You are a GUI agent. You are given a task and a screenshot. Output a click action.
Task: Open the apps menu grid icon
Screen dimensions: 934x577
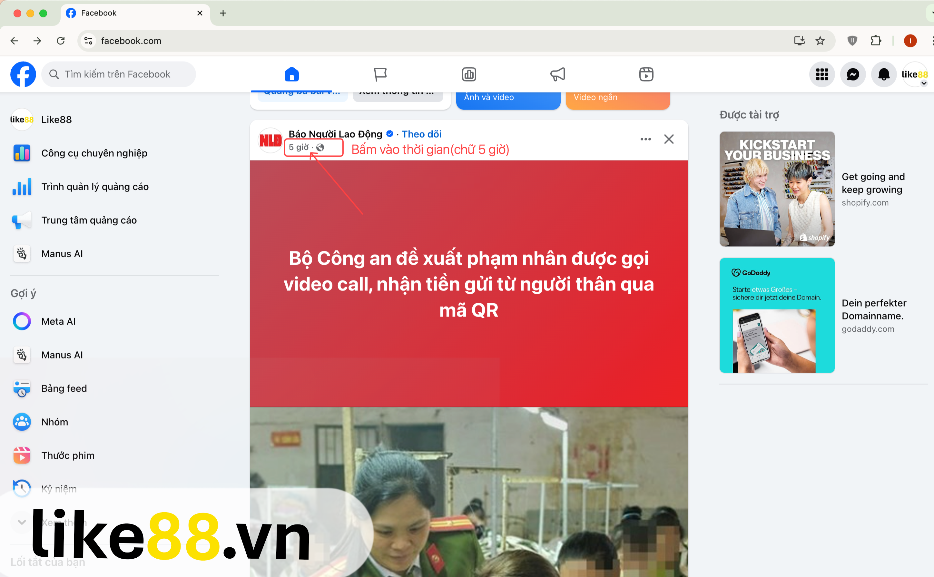pos(822,74)
